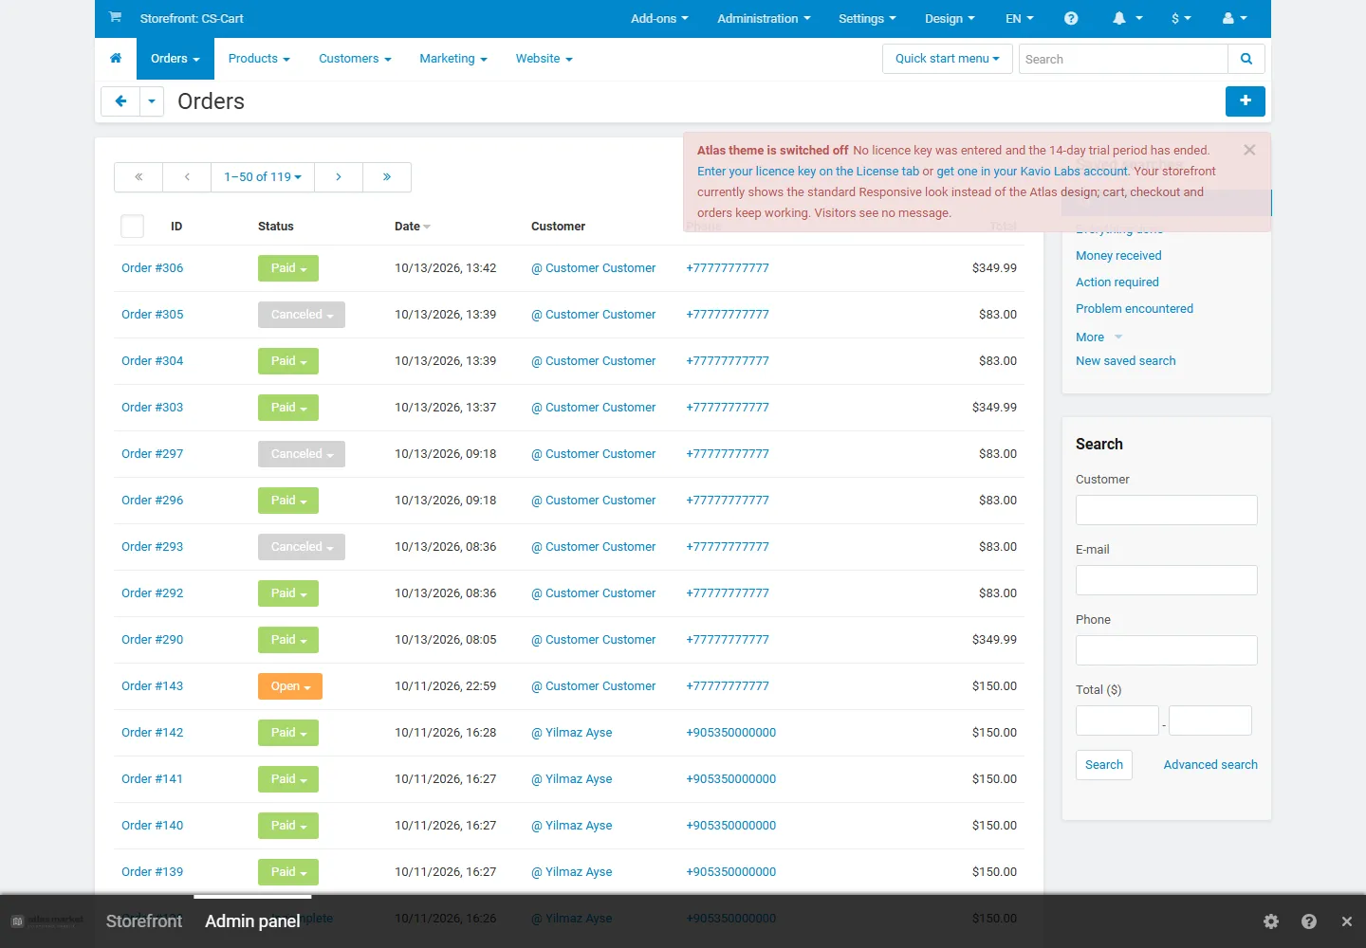Open bottom panel help icon
Screen dimensions: 1366x948
[1309, 921]
